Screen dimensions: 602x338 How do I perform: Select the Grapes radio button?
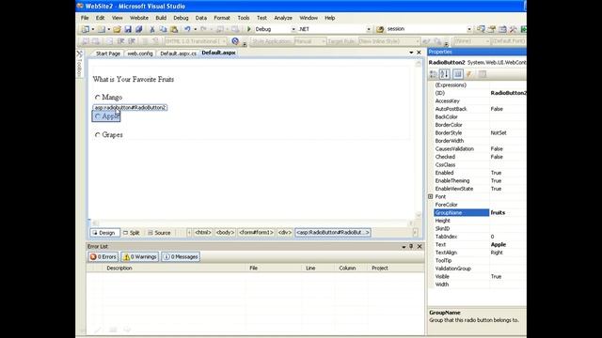pyautogui.click(x=98, y=135)
